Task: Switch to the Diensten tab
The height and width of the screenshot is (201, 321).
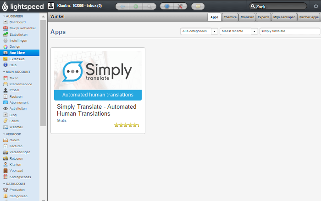Action: [x=247, y=17]
